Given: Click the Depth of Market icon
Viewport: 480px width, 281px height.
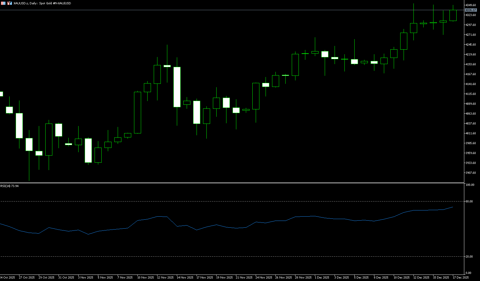Looking at the screenshot, I should tap(10, 3).
